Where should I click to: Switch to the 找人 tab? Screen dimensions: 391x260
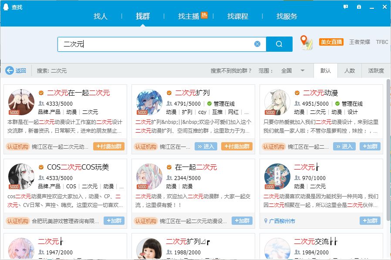pyautogui.click(x=101, y=17)
